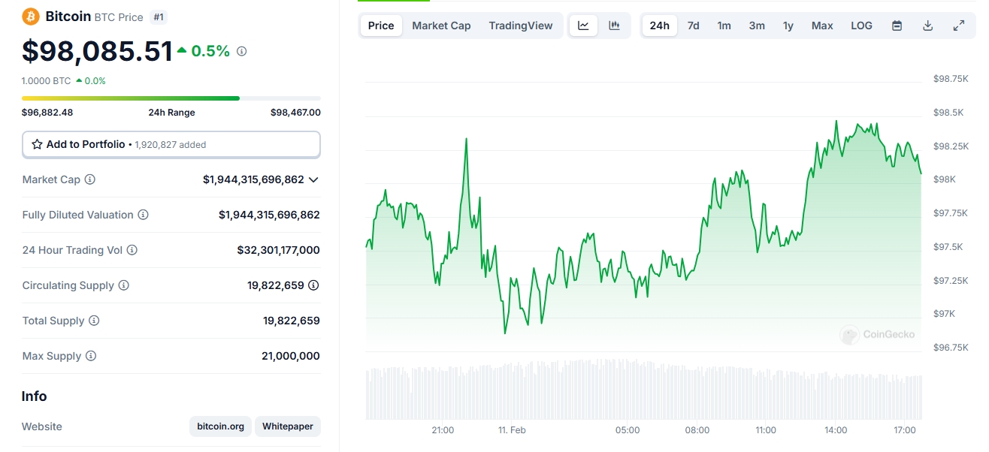This screenshot has width=989, height=452.
Task: Click the Max Supply value 21,000,000
Action: click(x=291, y=356)
